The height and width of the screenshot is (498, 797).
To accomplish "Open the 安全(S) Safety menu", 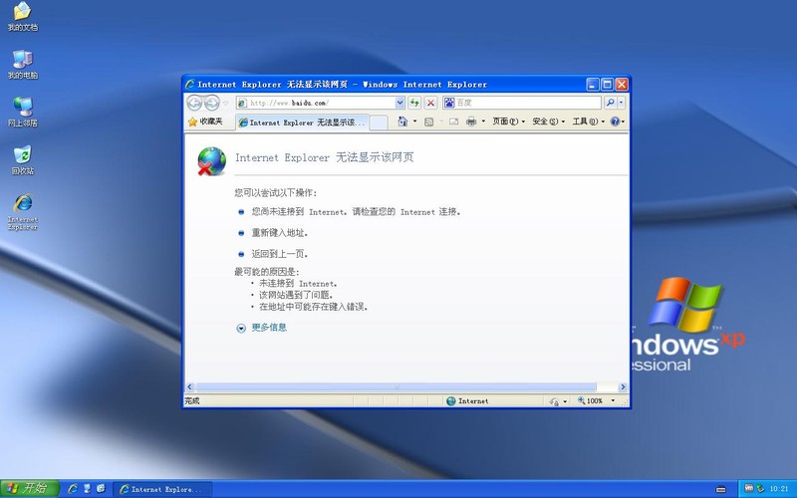I will (549, 122).
